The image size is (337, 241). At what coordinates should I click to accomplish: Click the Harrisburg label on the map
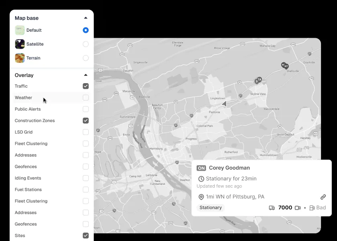(x=156, y=149)
